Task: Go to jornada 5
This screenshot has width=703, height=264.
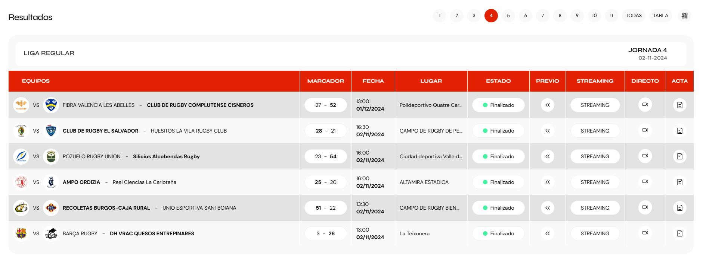Action: pyautogui.click(x=508, y=16)
